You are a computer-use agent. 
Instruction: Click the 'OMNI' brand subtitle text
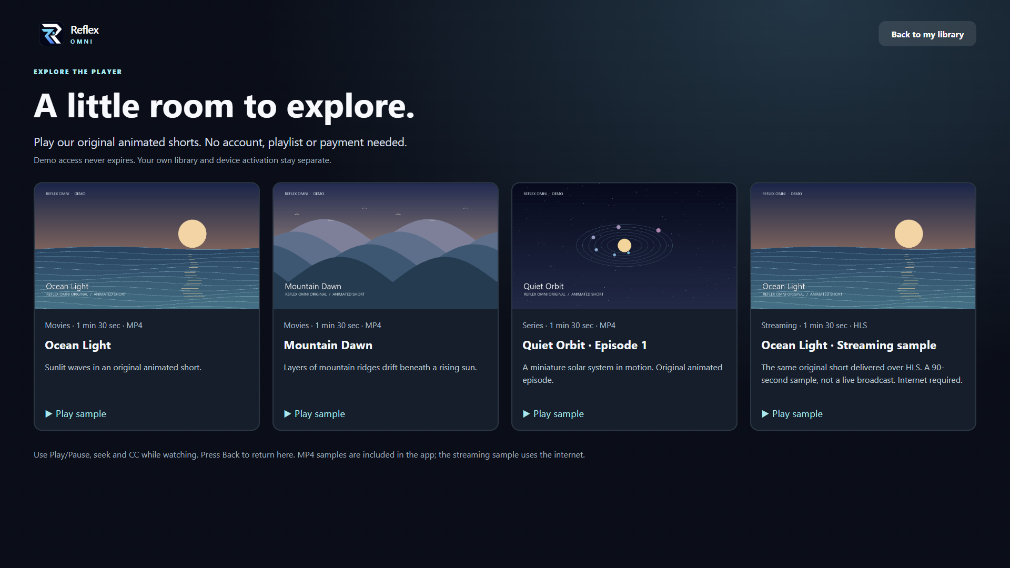pos(82,42)
